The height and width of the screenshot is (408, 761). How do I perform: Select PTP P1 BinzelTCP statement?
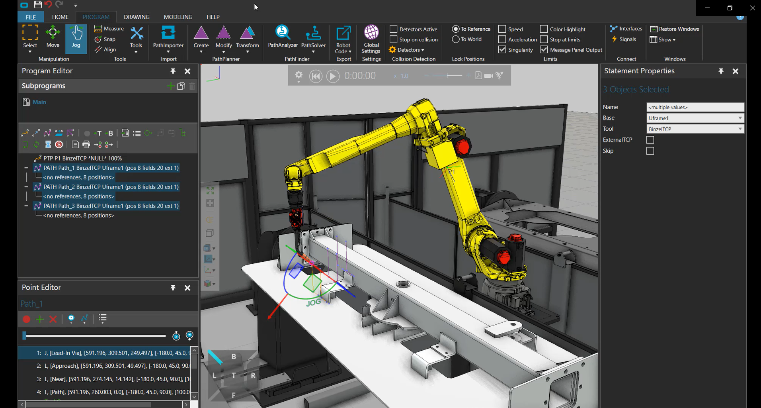(82, 158)
